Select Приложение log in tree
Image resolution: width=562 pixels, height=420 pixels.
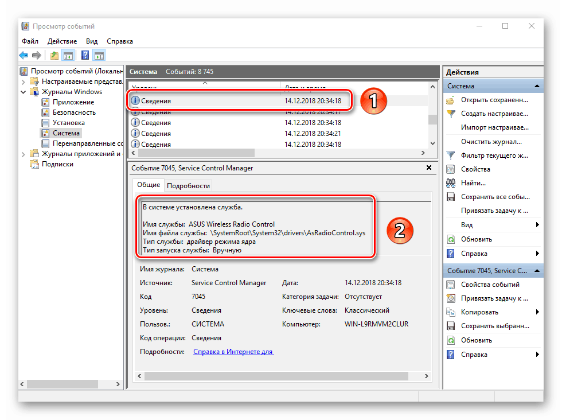[73, 102]
